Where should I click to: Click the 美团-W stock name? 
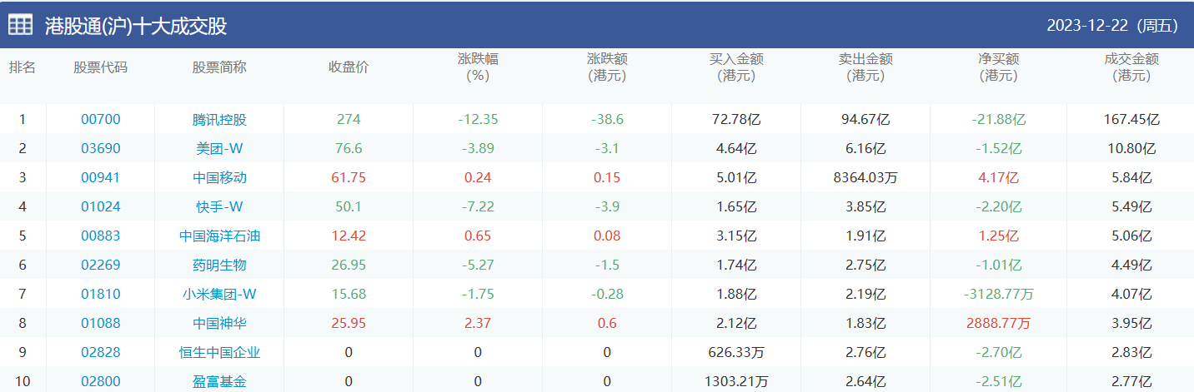[219, 148]
